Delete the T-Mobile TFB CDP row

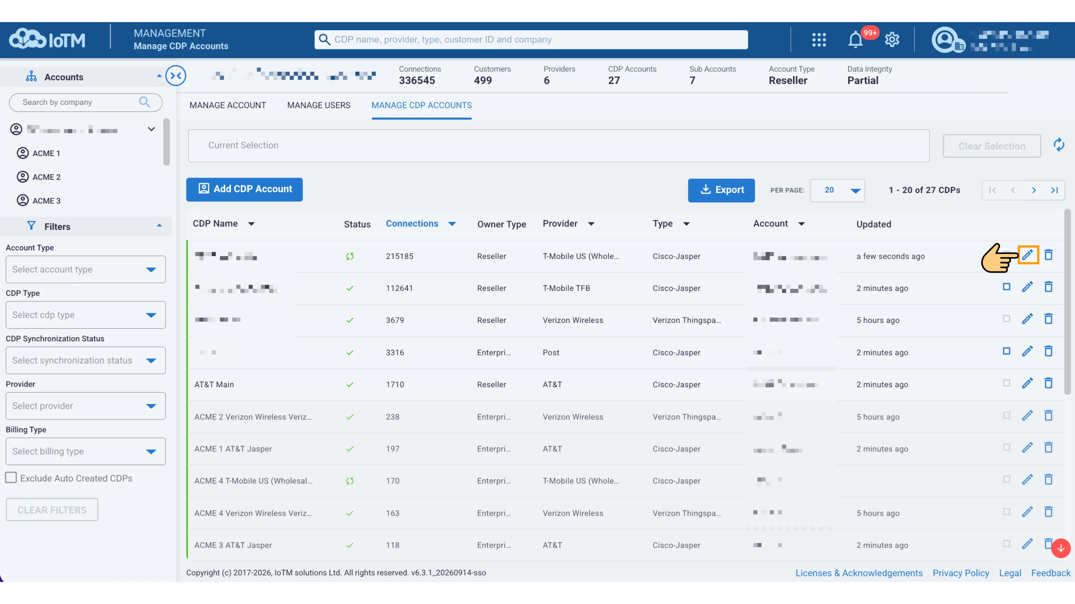[x=1048, y=287]
